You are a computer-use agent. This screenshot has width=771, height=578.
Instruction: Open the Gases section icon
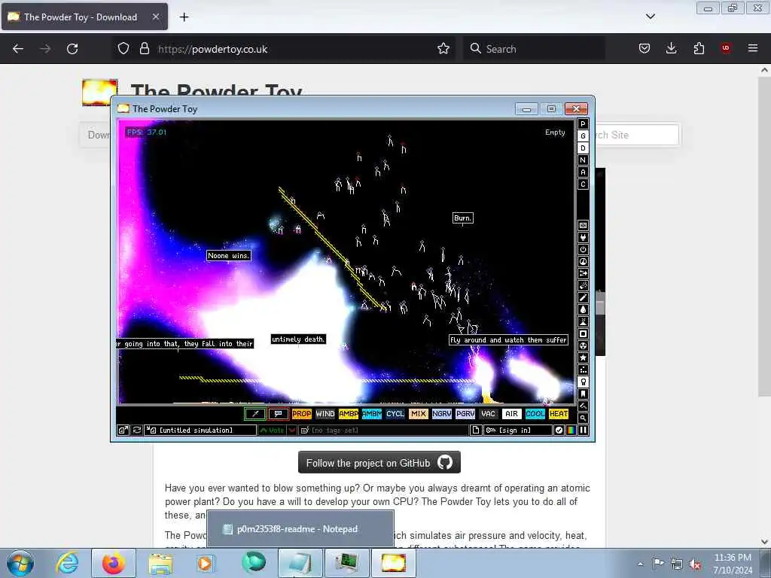point(583,297)
